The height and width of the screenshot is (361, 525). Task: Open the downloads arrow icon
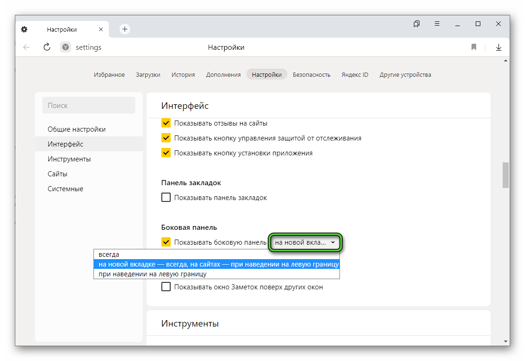coord(498,47)
